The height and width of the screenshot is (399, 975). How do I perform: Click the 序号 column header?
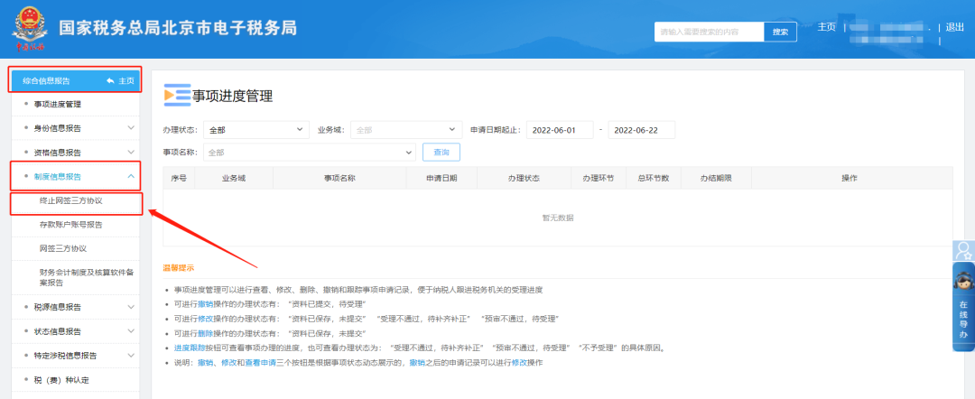point(179,179)
